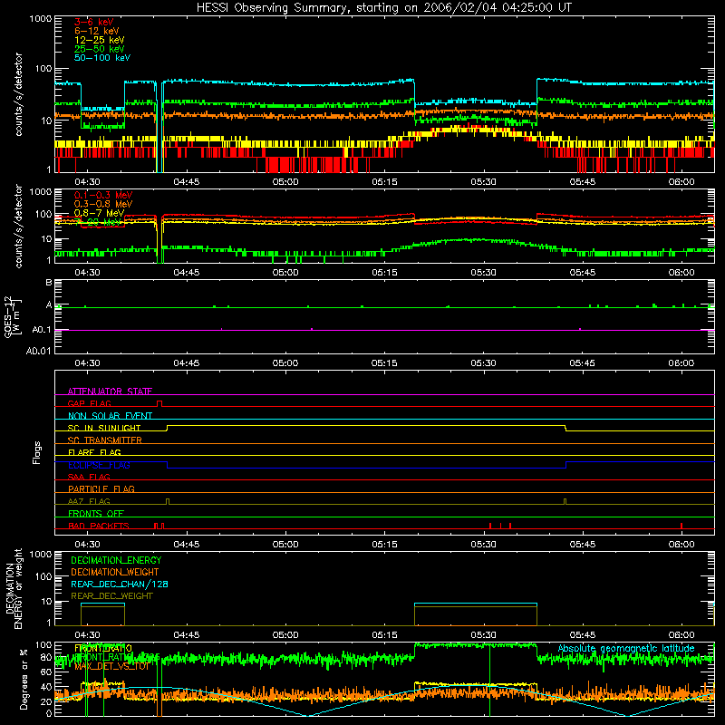Click the DECIMATION_WEIGHT legend label
The width and height of the screenshot is (725, 725).
pos(115,572)
